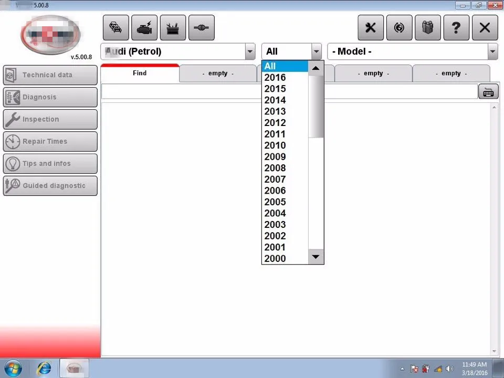Click the keyboard icon beside search field

[x=488, y=91]
